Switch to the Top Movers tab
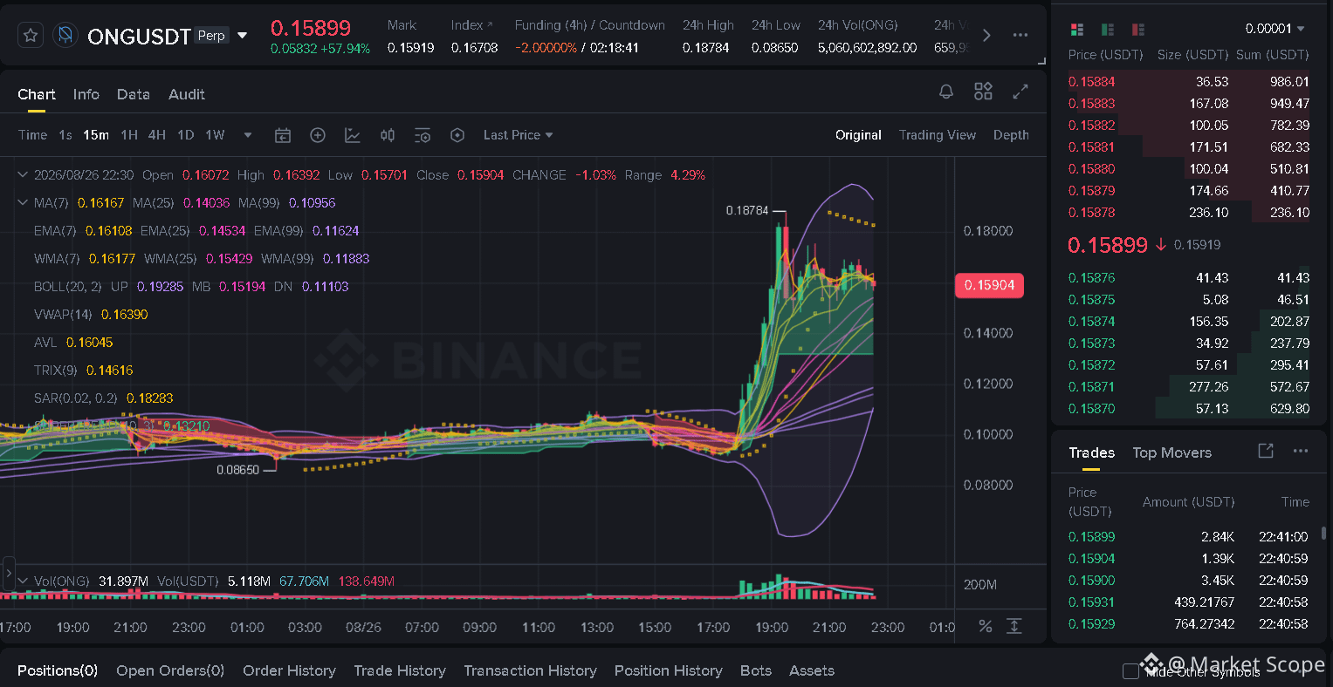 pyautogui.click(x=1172, y=452)
